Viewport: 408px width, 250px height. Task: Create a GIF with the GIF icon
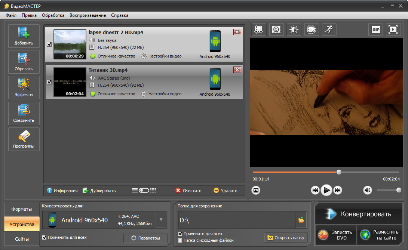[376, 30]
